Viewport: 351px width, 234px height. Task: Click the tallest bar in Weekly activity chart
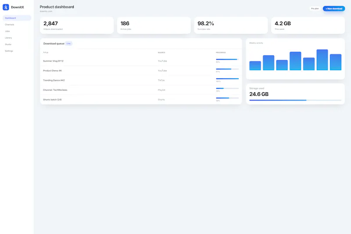click(322, 60)
